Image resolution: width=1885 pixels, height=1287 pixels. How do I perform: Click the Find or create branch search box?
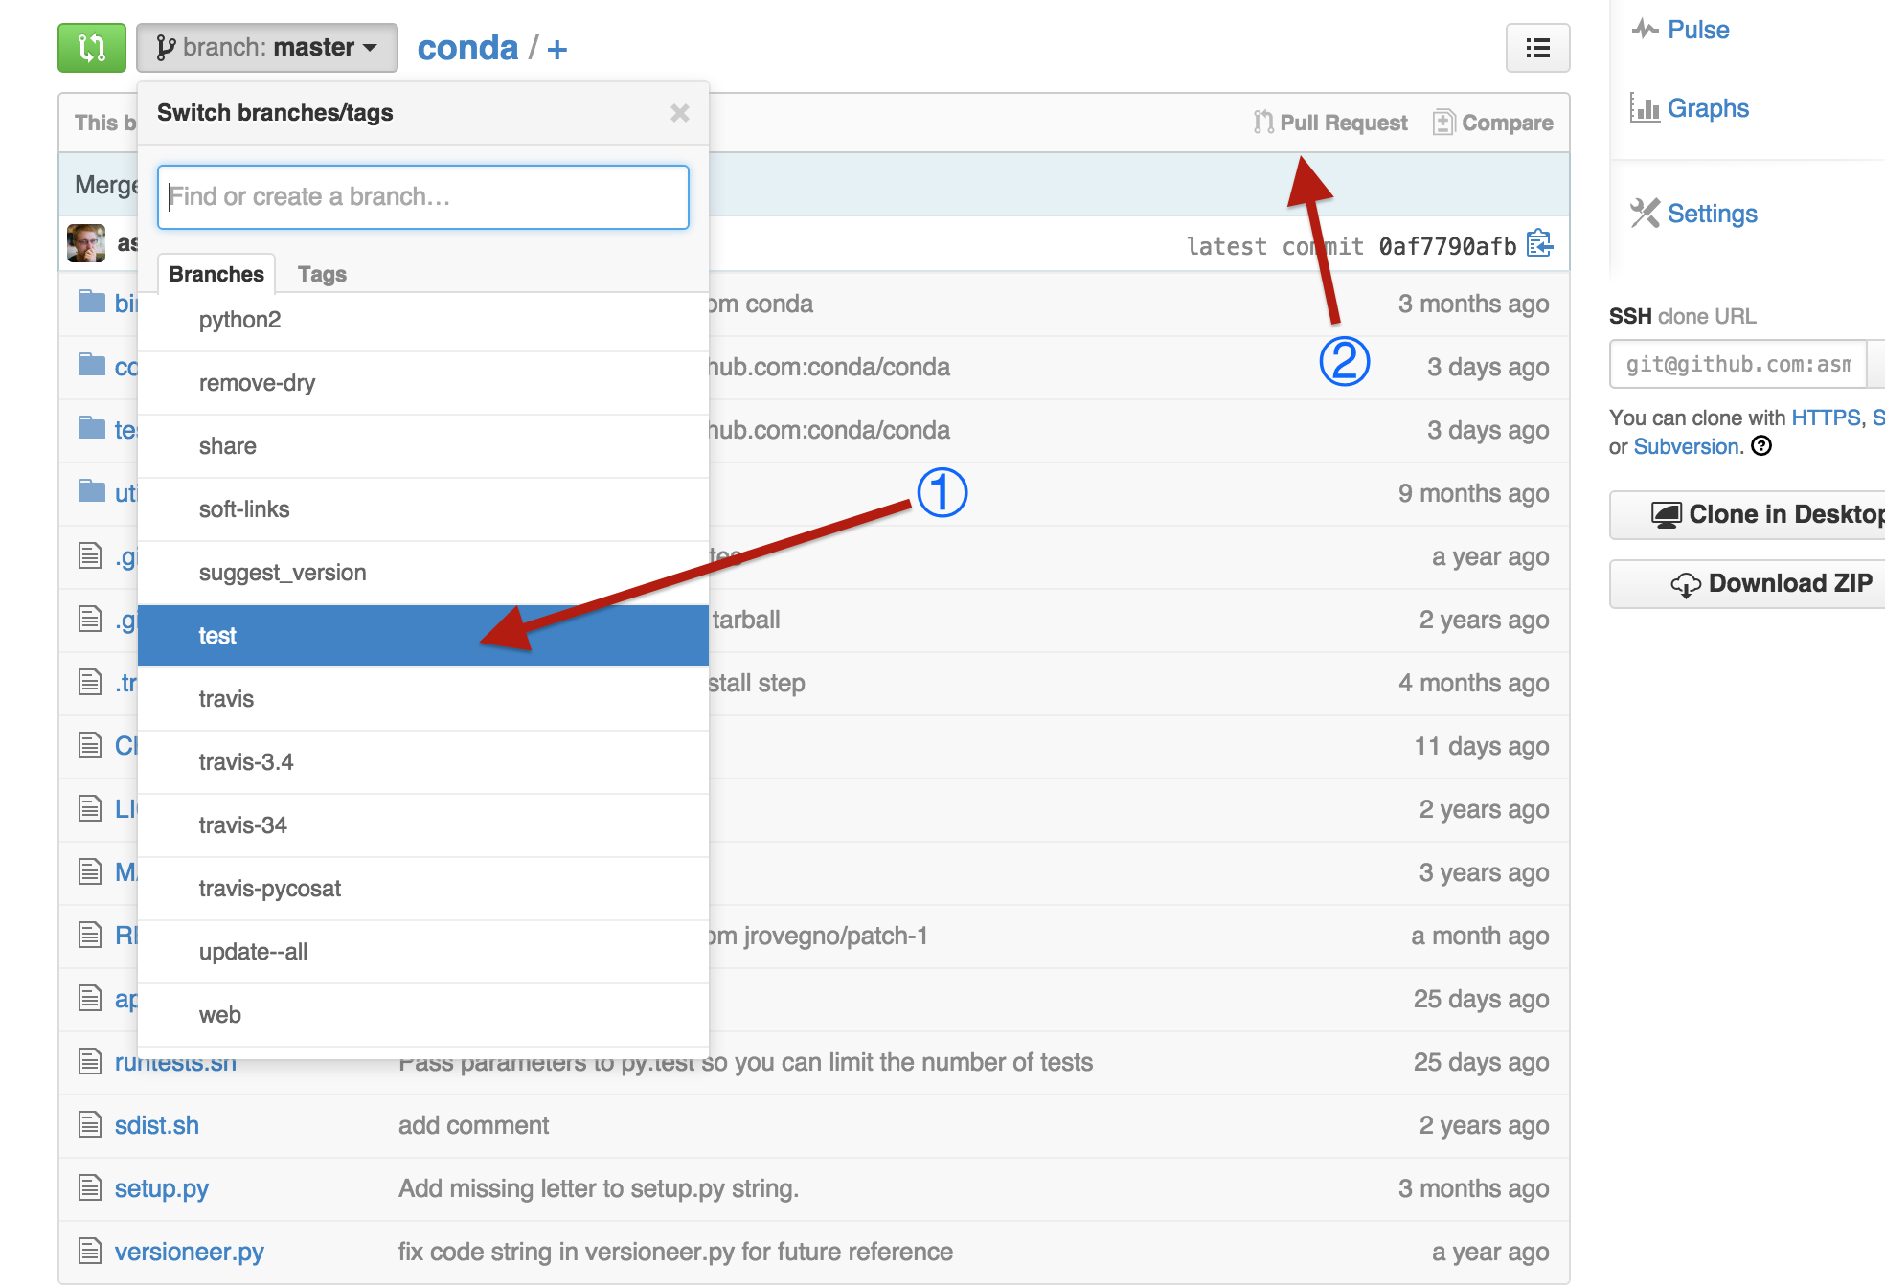(x=424, y=196)
